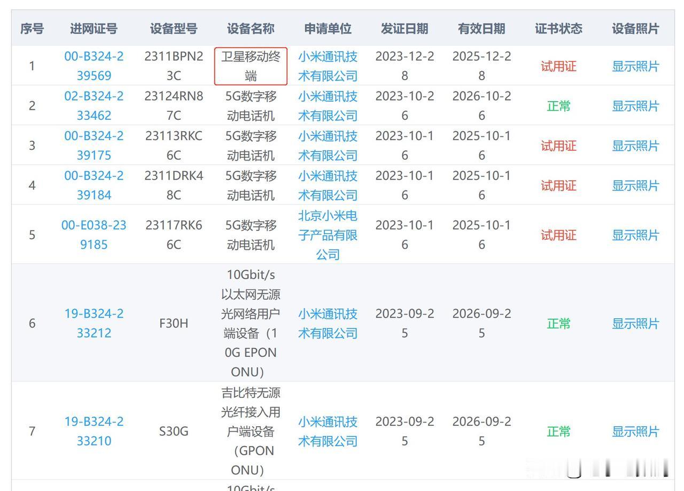Select model number 23124RN87C
Image resolution: width=684 pixels, height=491 pixels.
(x=174, y=106)
